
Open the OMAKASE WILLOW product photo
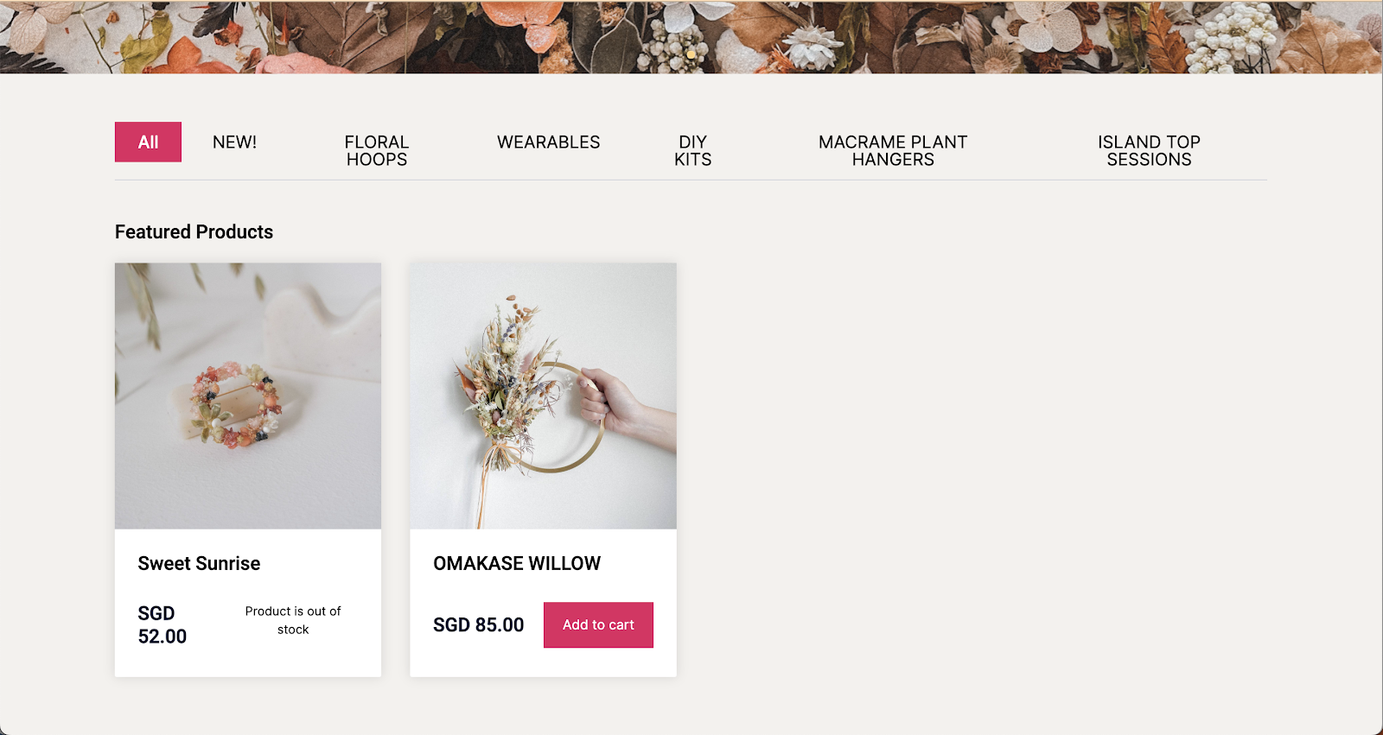543,396
